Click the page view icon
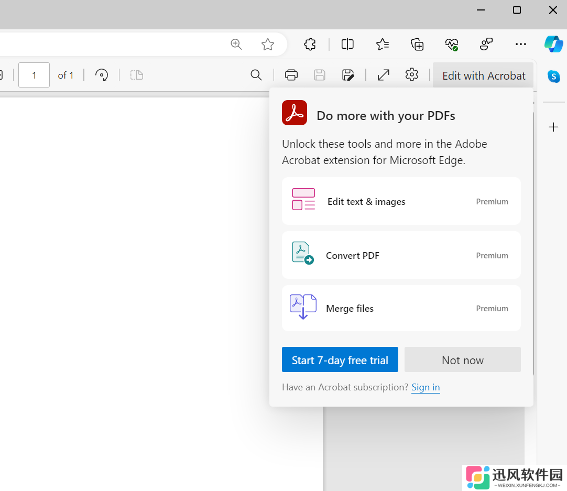Viewport: 567px width, 491px height. pos(137,75)
